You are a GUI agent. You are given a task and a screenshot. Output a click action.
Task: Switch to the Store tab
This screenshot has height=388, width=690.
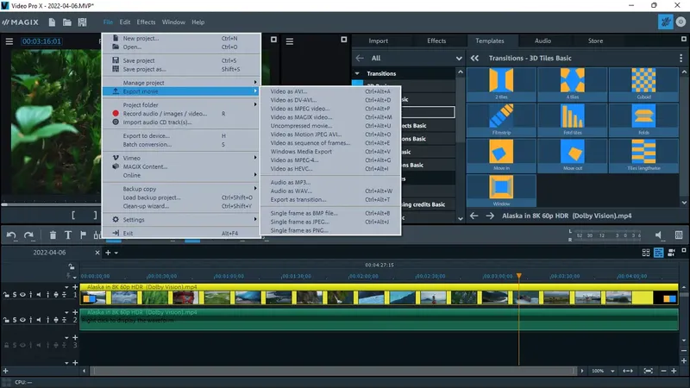click(x=595, y=41)
